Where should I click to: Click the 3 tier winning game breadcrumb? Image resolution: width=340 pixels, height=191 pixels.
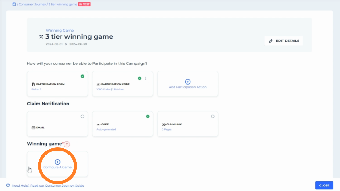(x=63, y=5)
